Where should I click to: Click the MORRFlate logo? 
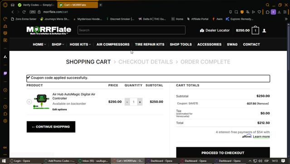tap(49, 30)
